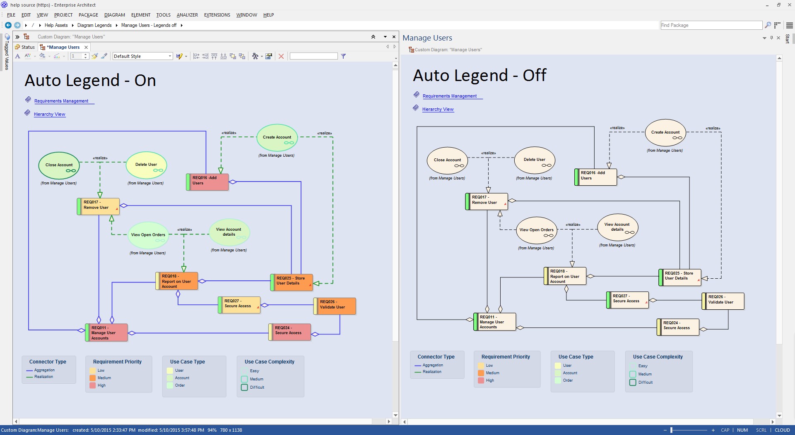Open the right Manage Users panel menu arrow
Viewport: 795px width, 435px height.
[764, 38]
